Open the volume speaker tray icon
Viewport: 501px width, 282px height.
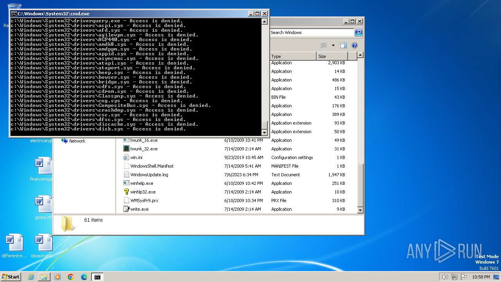pos(445,277)
